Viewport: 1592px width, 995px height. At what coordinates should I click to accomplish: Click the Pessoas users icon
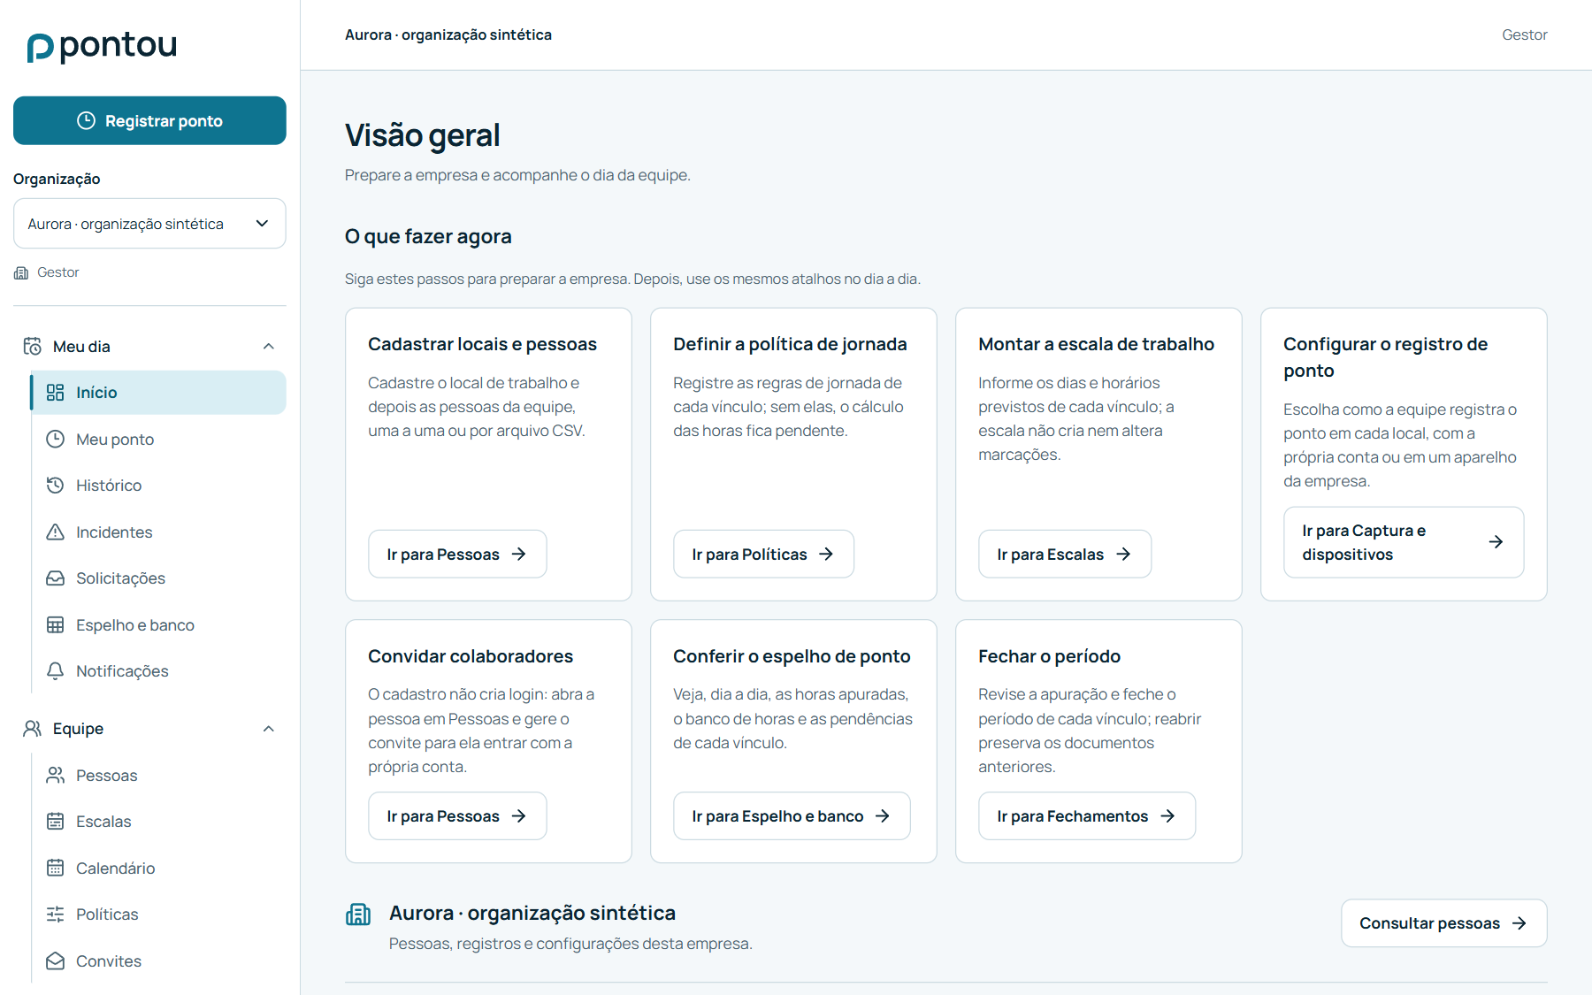point(55,775)
